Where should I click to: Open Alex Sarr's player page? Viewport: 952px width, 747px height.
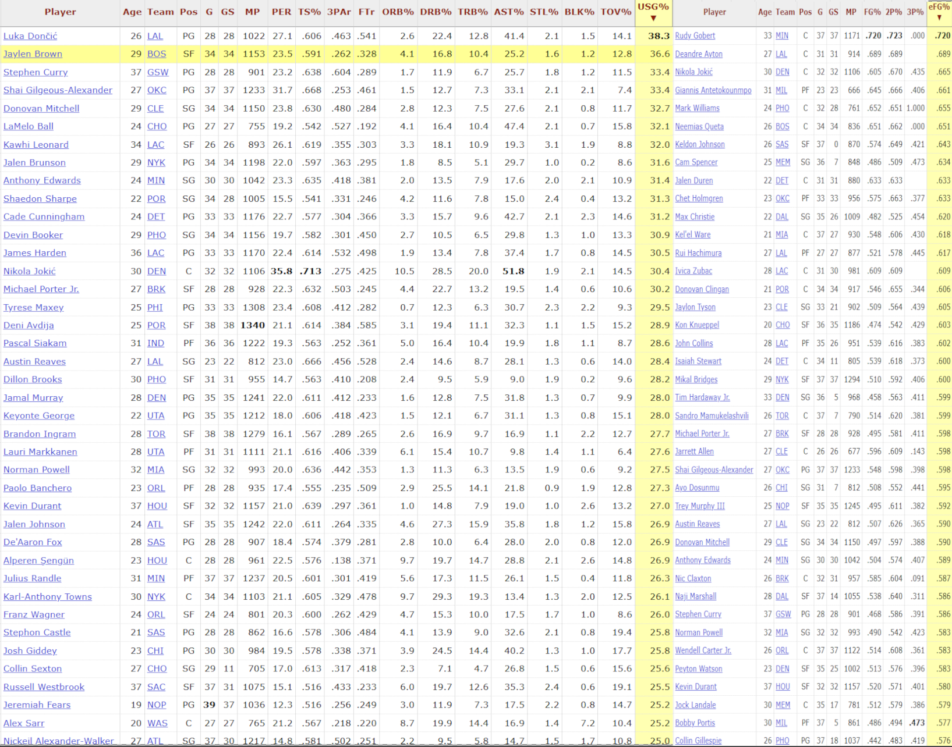click(x=24, y=723)
